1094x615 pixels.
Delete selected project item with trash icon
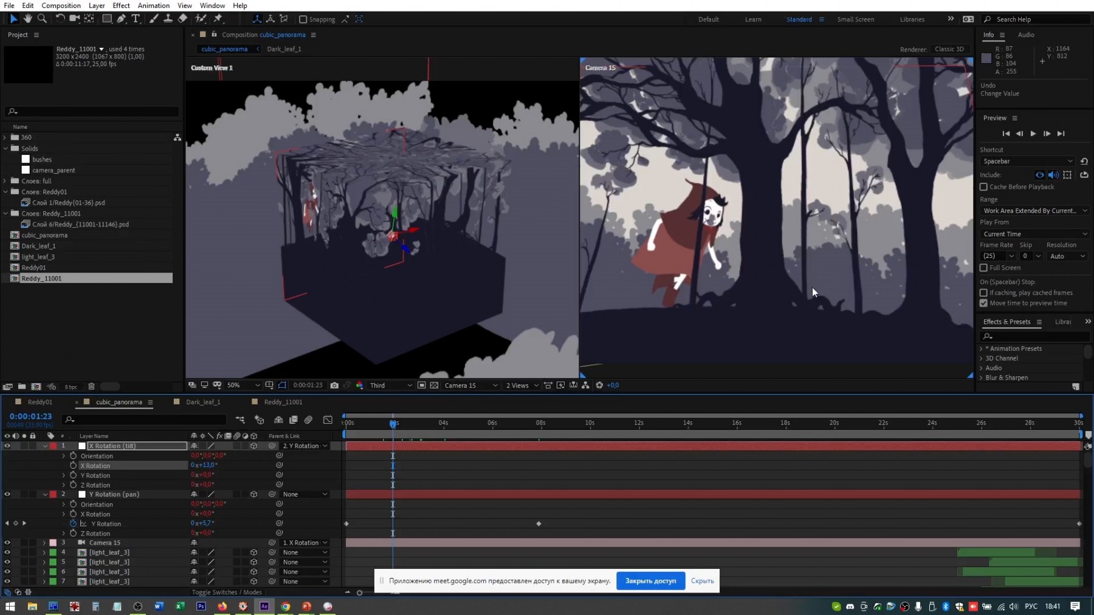click(x=91, y=387)
